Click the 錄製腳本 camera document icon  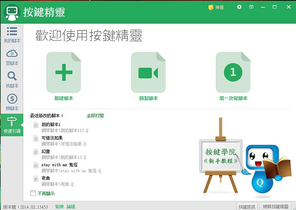(148, 72)
